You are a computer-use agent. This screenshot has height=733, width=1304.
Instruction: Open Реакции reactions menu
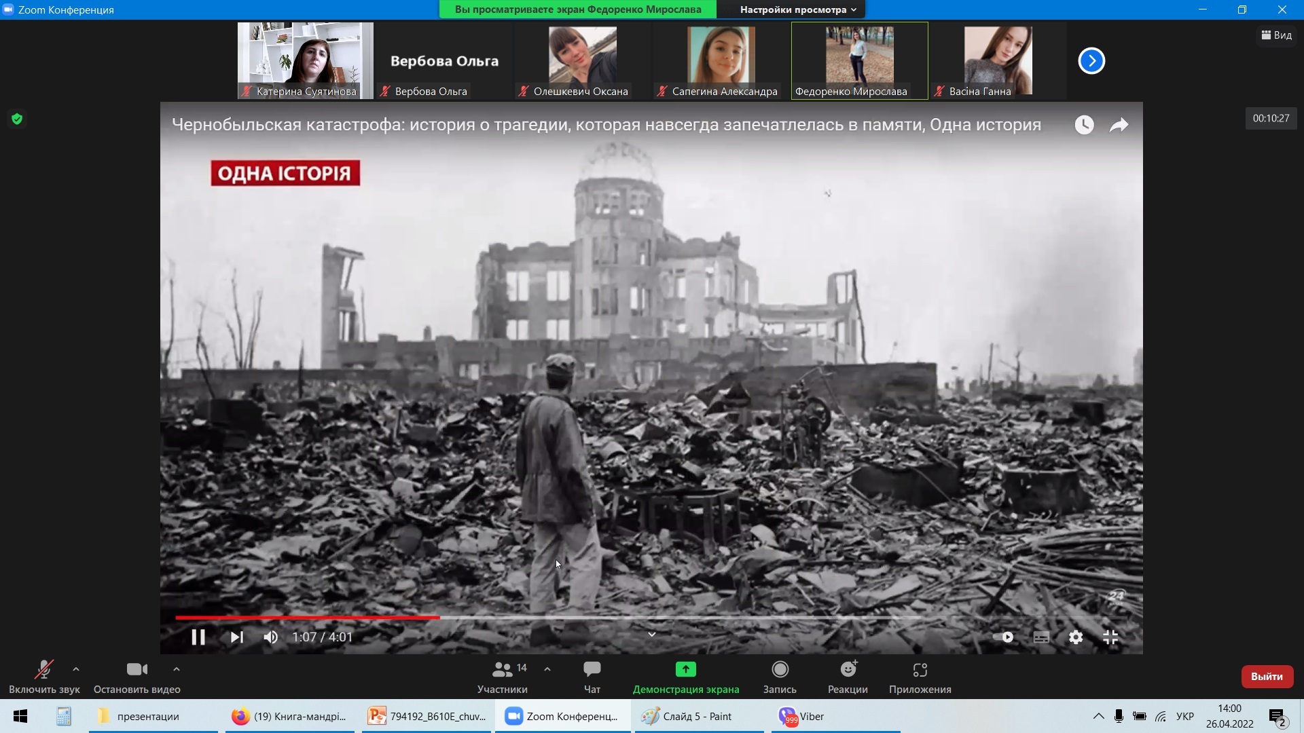[848, 677]
